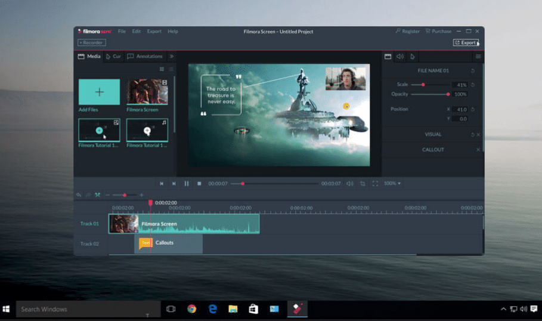542x321 pixels.
Task: Select the Track 01 label
Action: tap(89, 224)
